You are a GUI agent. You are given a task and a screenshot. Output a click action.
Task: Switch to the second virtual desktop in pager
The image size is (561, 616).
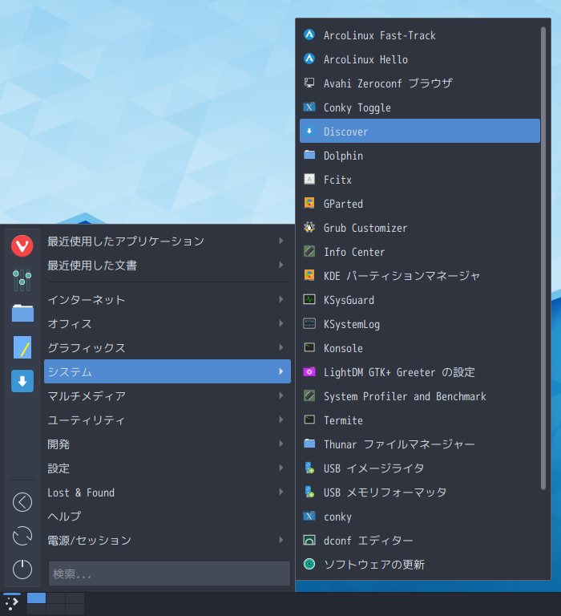point(56,598)
